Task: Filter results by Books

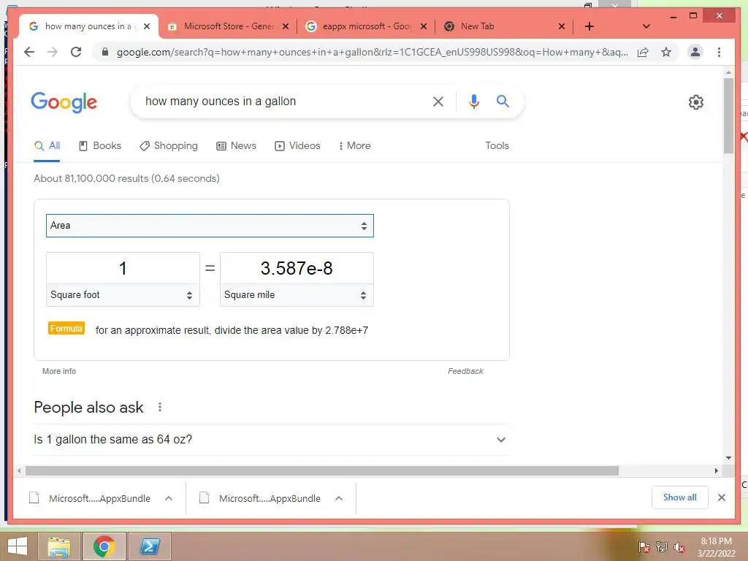Action: coord(99,146)
